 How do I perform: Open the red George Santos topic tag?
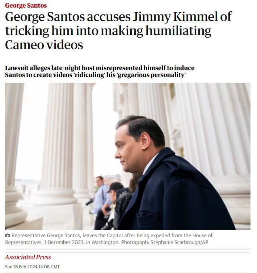click(26, 5)
